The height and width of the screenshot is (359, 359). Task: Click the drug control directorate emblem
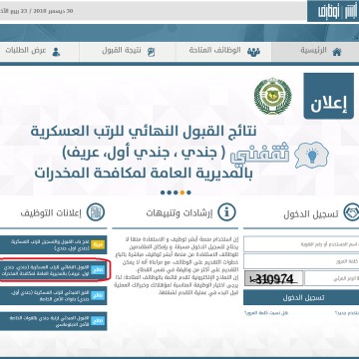pyautogui.click(x=272, y=96)
